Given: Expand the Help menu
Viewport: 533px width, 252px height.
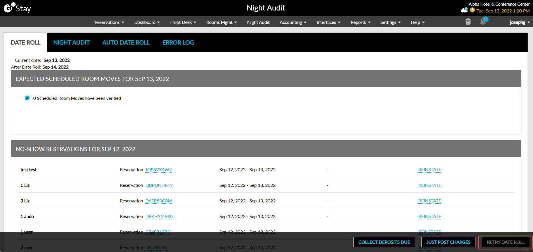Looking at the screenshot, I should [418, 22].
